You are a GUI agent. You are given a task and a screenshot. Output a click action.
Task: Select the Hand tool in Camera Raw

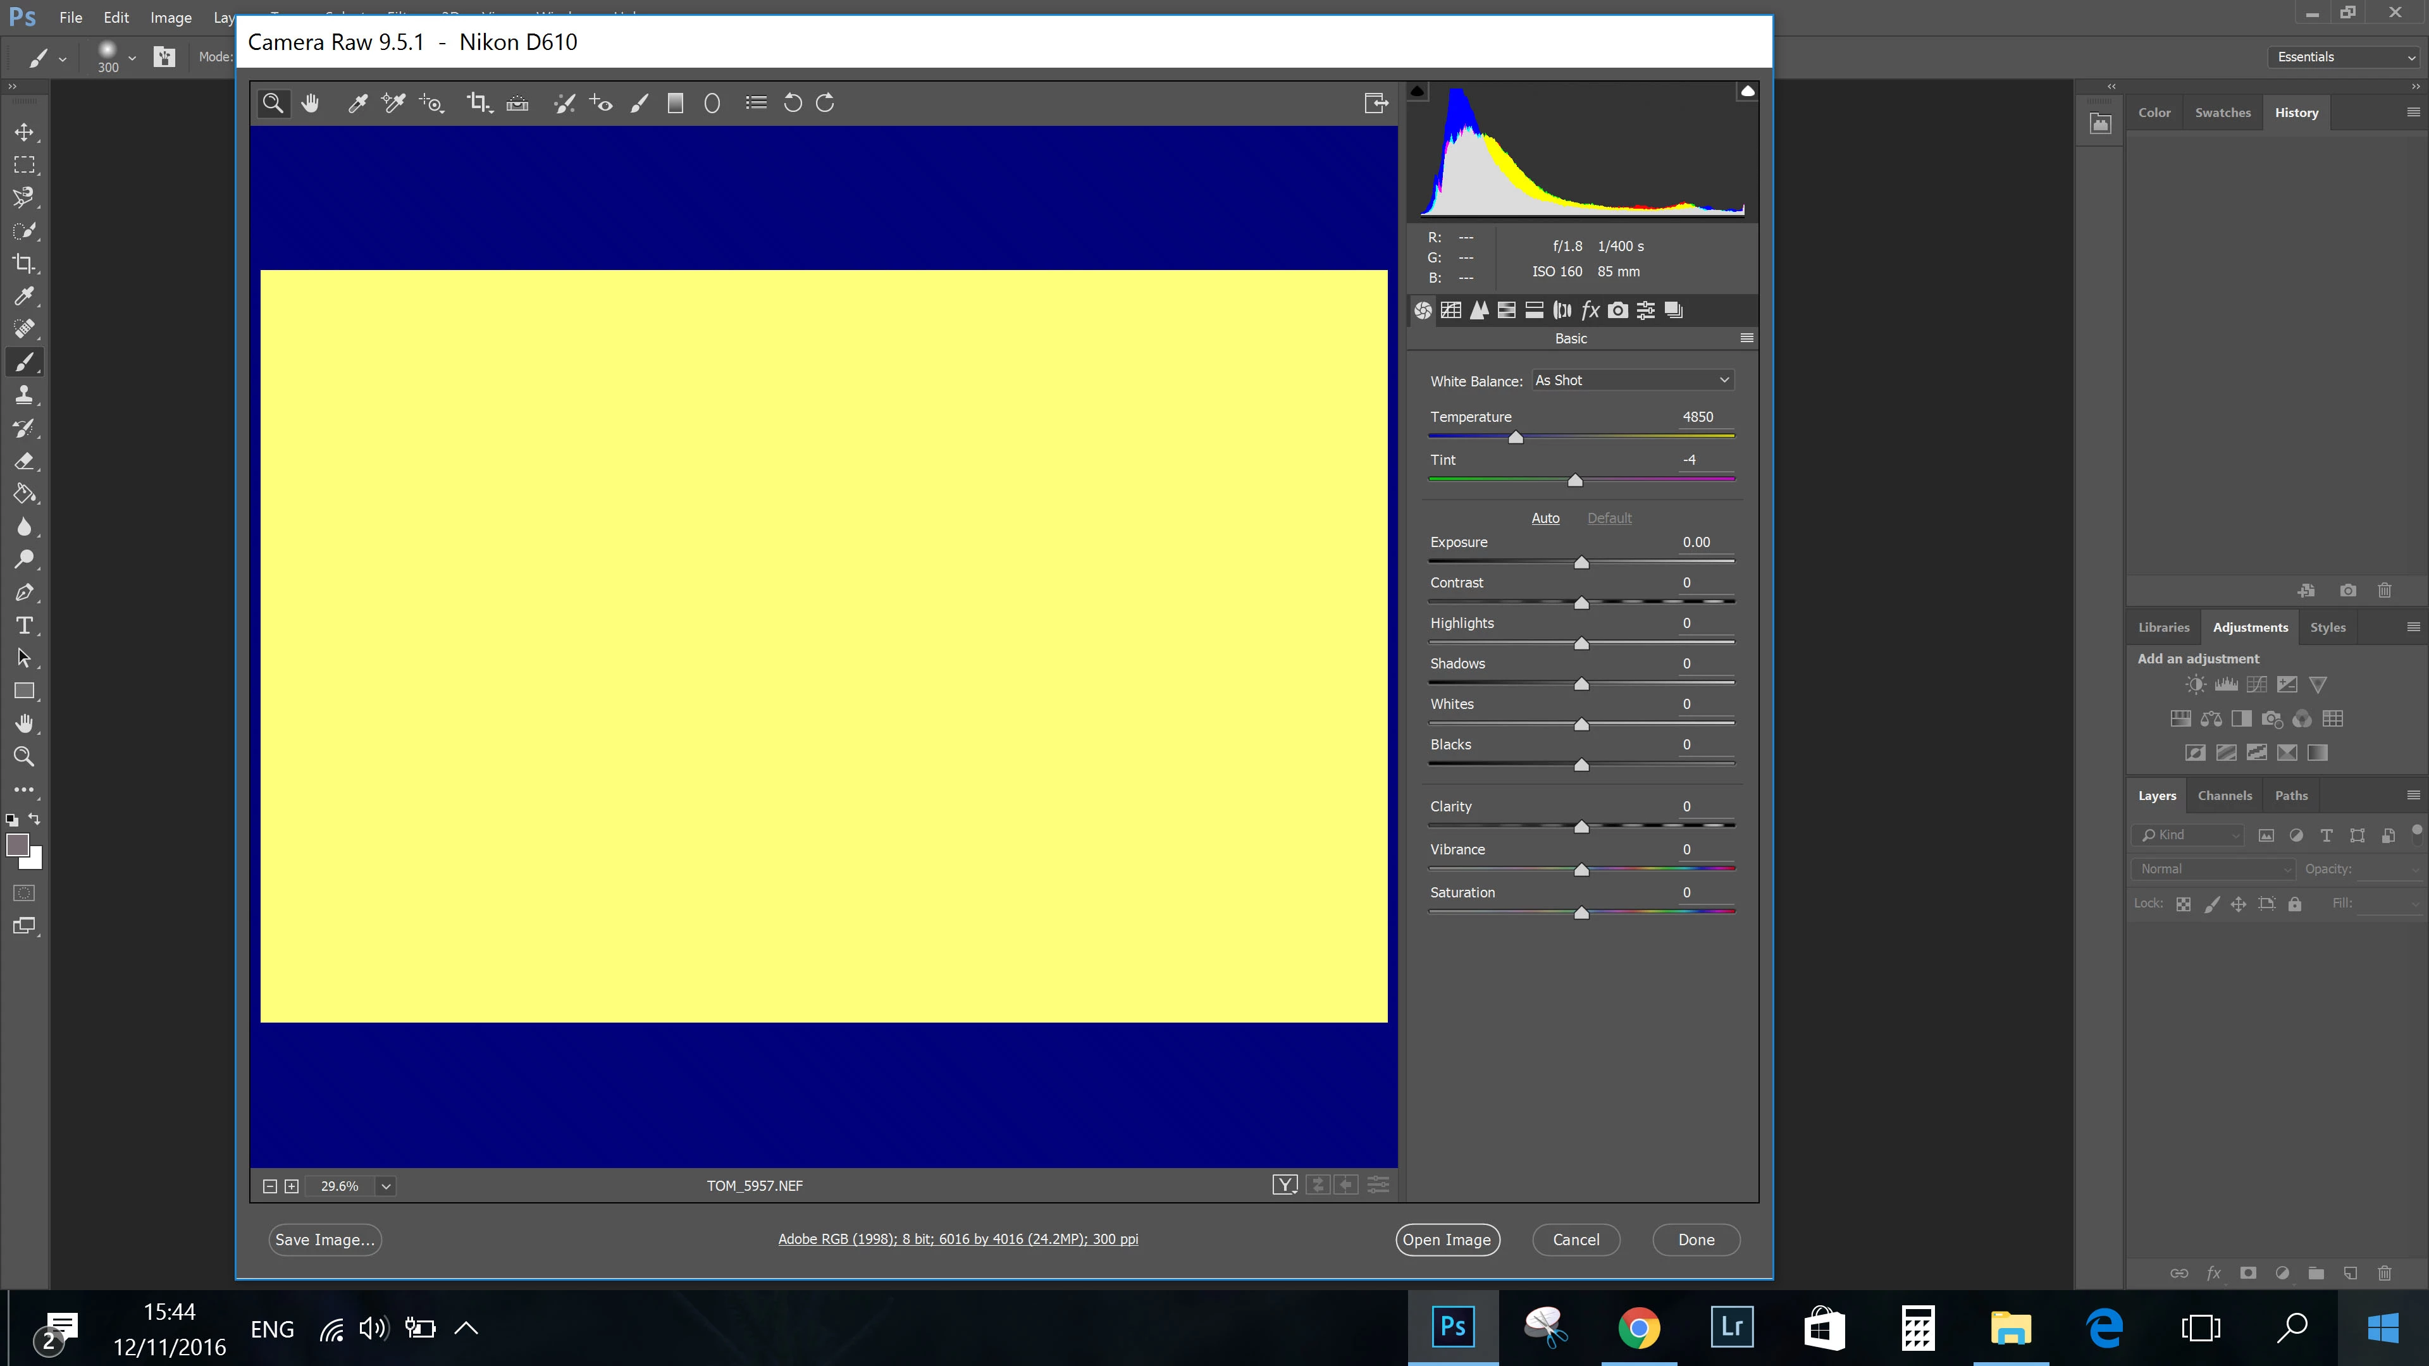(310, 102)
